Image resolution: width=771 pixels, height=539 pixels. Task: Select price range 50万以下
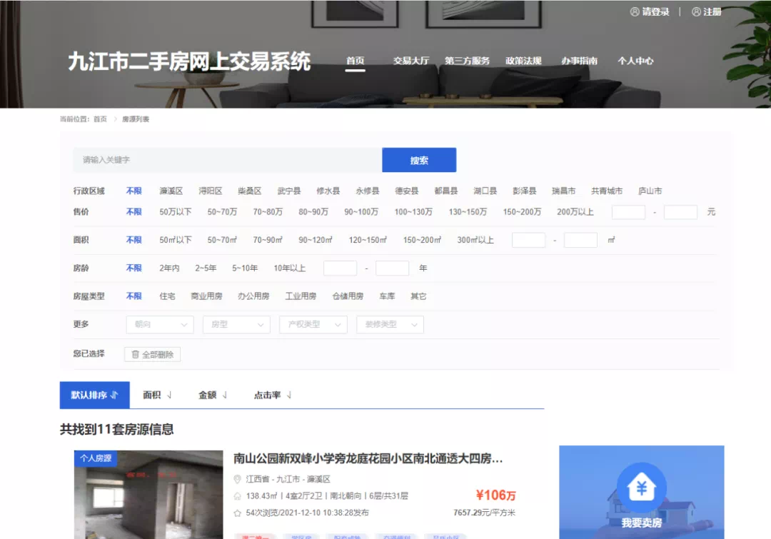176,212
